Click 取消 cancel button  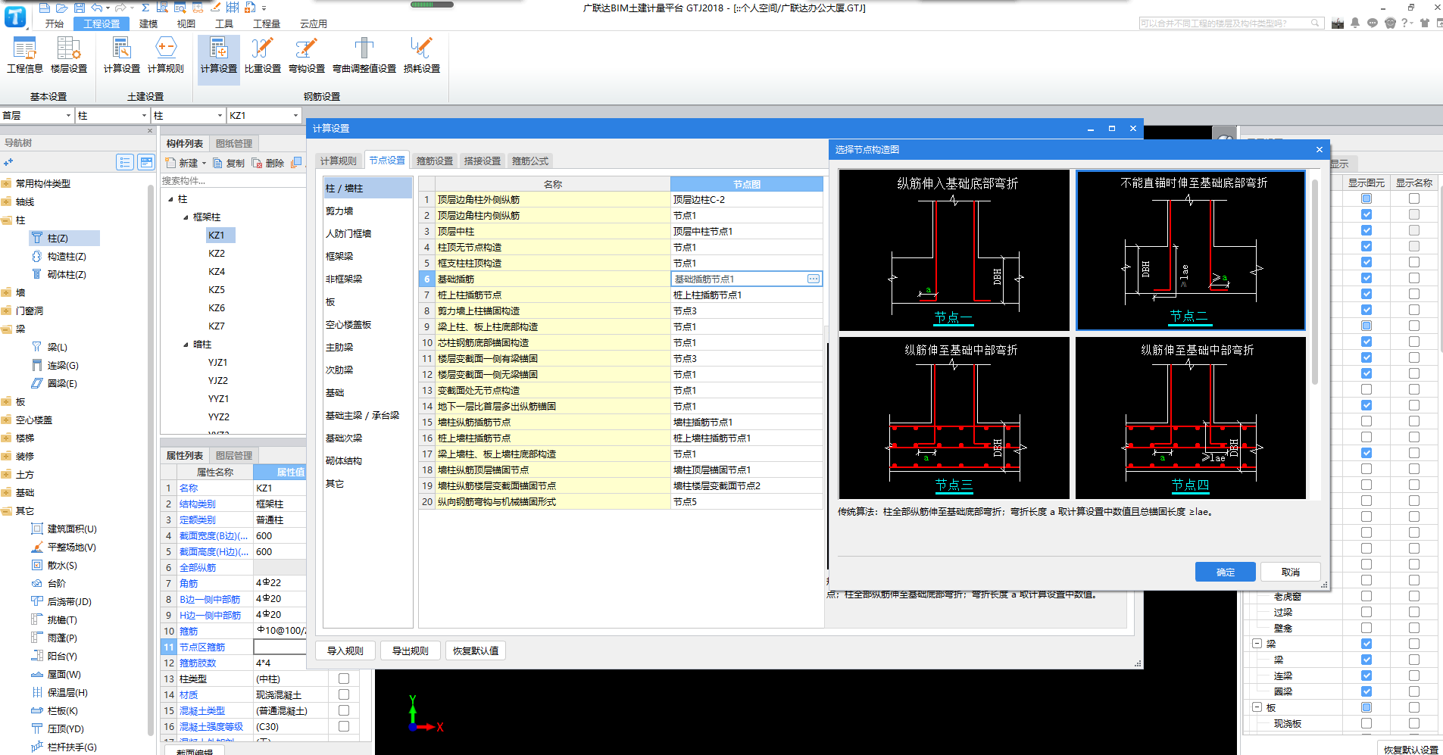click(1291, 572)
